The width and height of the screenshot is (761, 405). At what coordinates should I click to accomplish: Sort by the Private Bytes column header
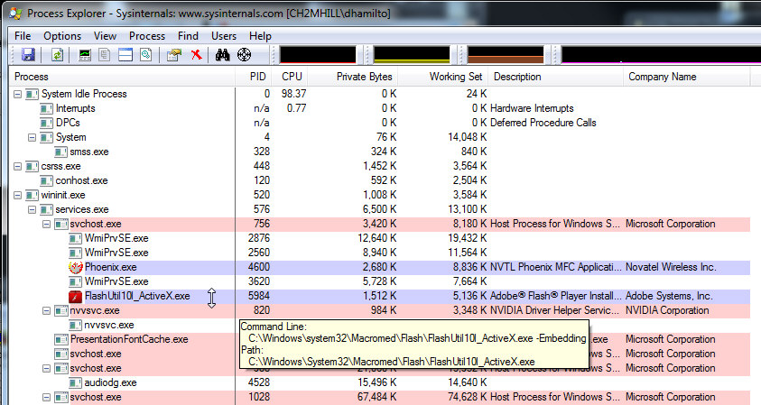coord(353,77)
